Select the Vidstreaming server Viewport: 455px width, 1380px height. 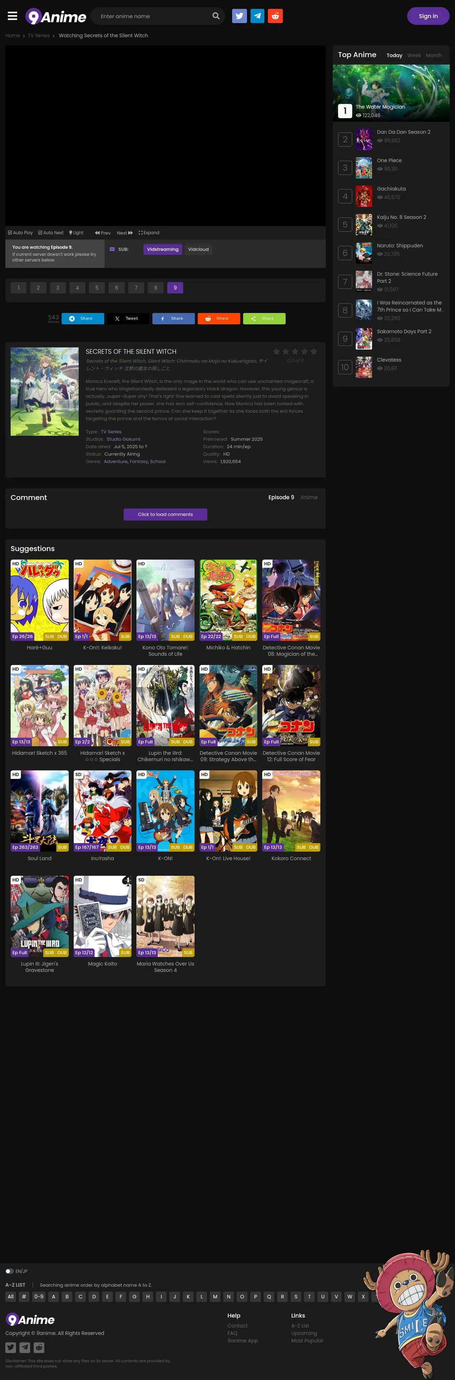point(163,249)
